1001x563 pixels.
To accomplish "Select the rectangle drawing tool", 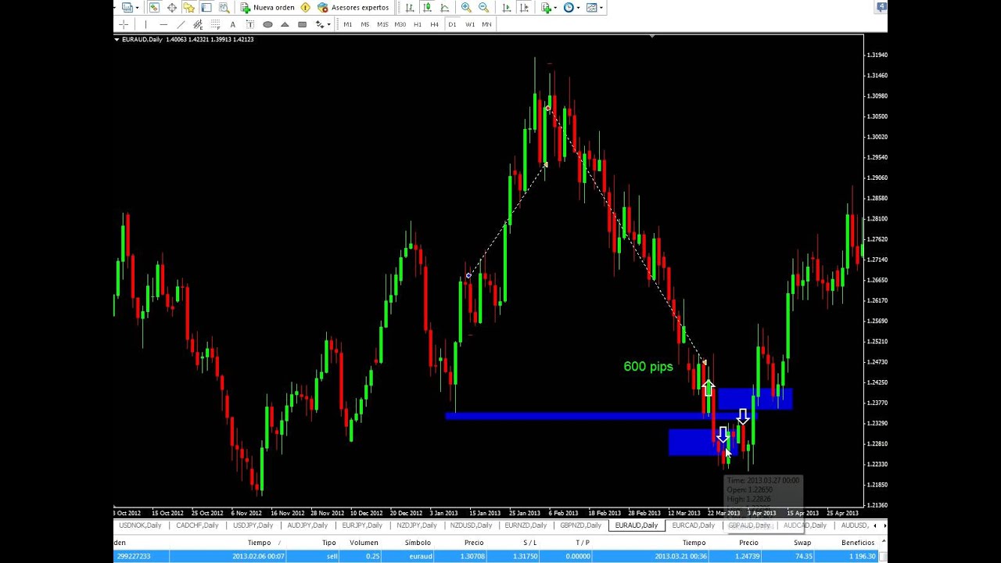I will pyautogui.click(x=302, y=24).
